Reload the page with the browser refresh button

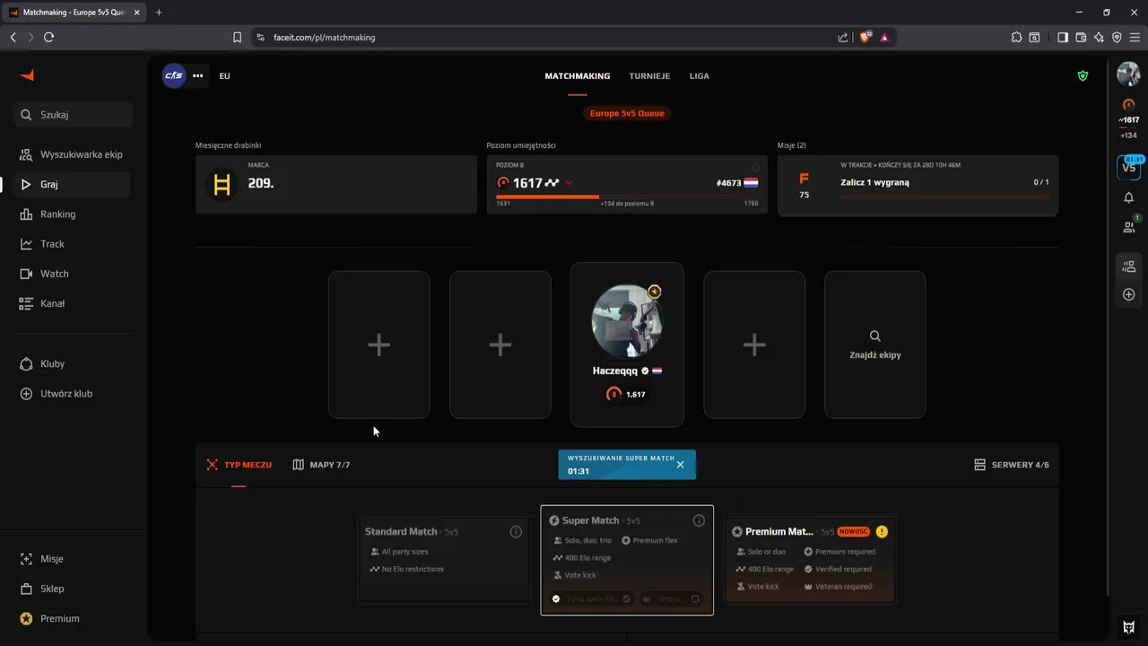pos(48,38)
